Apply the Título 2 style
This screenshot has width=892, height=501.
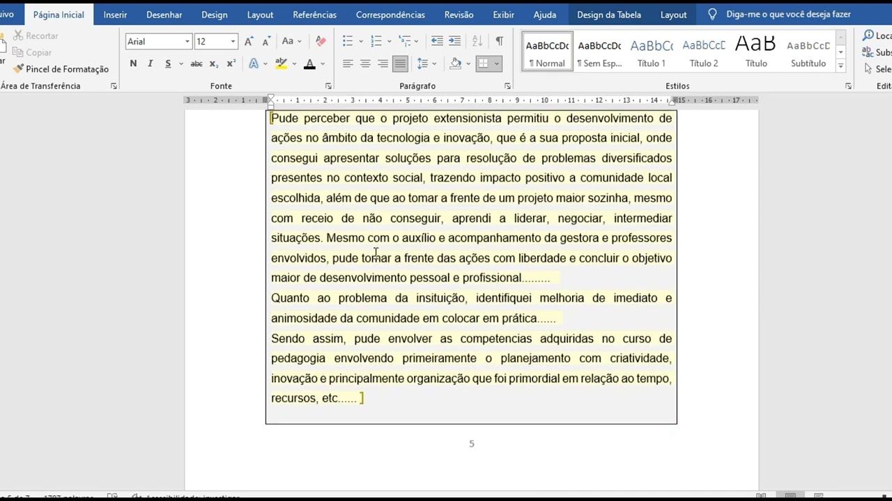click(704, 51)
